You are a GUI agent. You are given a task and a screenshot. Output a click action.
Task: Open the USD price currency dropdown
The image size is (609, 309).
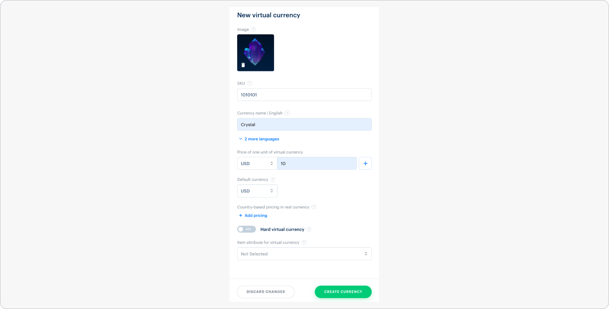click(x=257, y=163)
